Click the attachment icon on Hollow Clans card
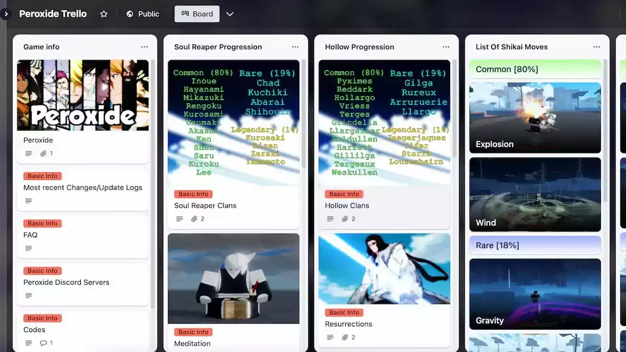 point(345,219)
